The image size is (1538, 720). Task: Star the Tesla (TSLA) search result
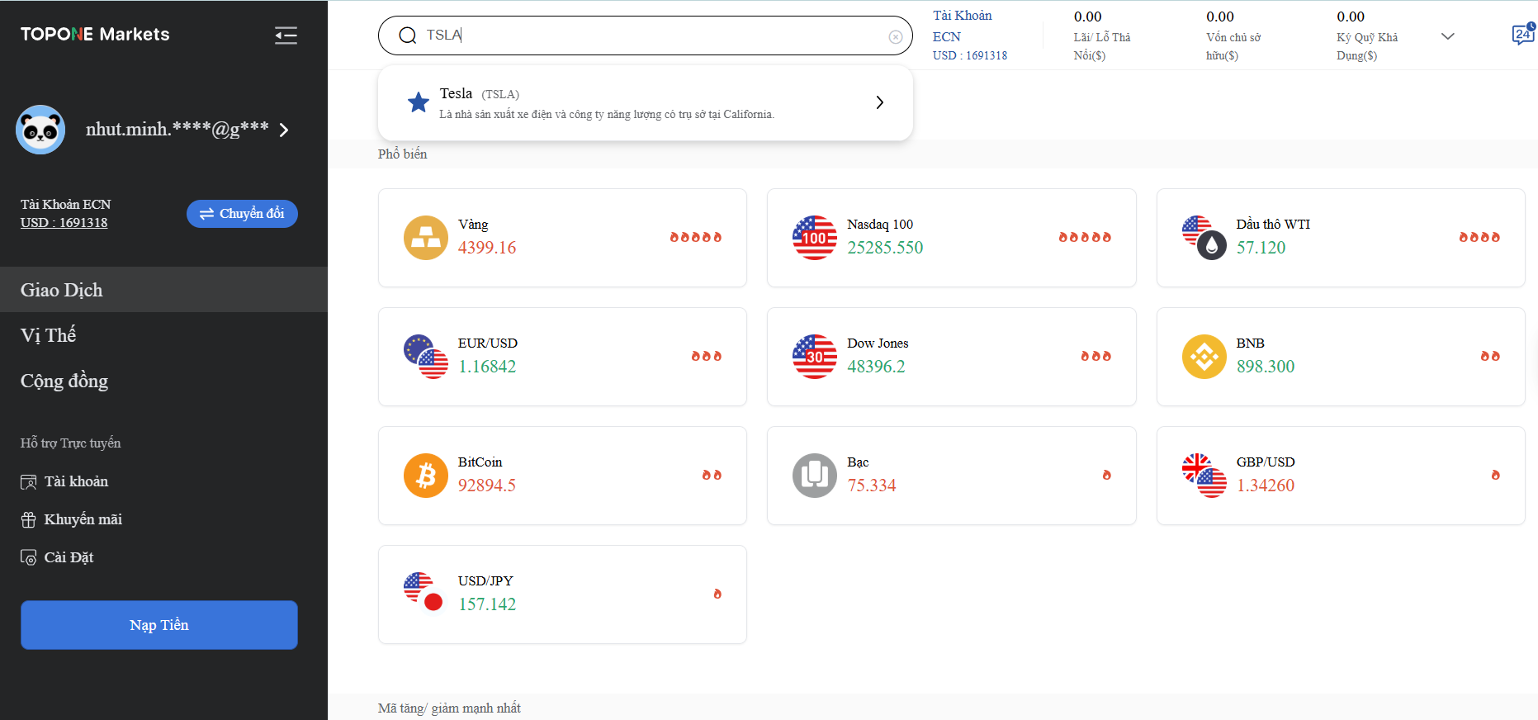(x=418, y=102)
